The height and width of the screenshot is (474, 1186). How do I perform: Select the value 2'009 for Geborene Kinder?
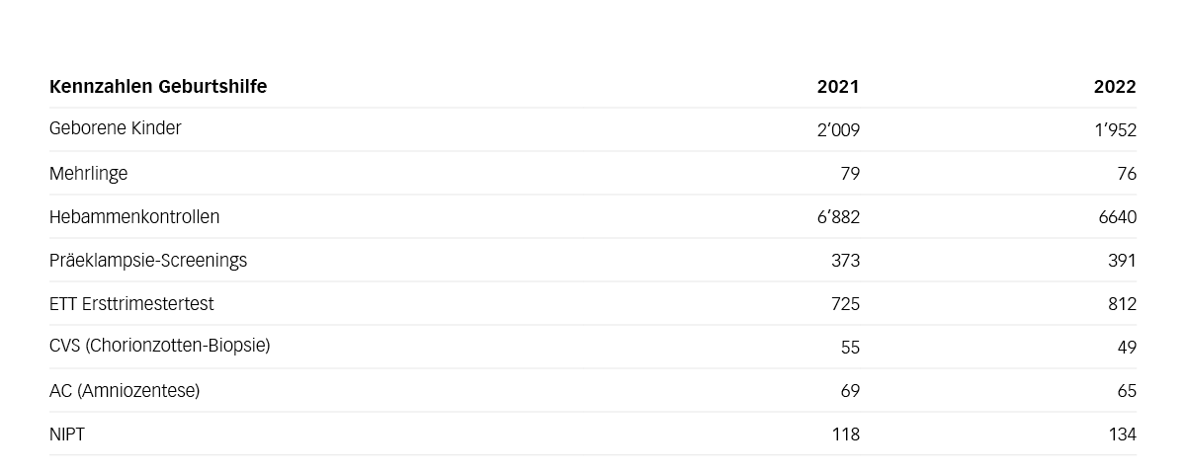pos(838,130)
